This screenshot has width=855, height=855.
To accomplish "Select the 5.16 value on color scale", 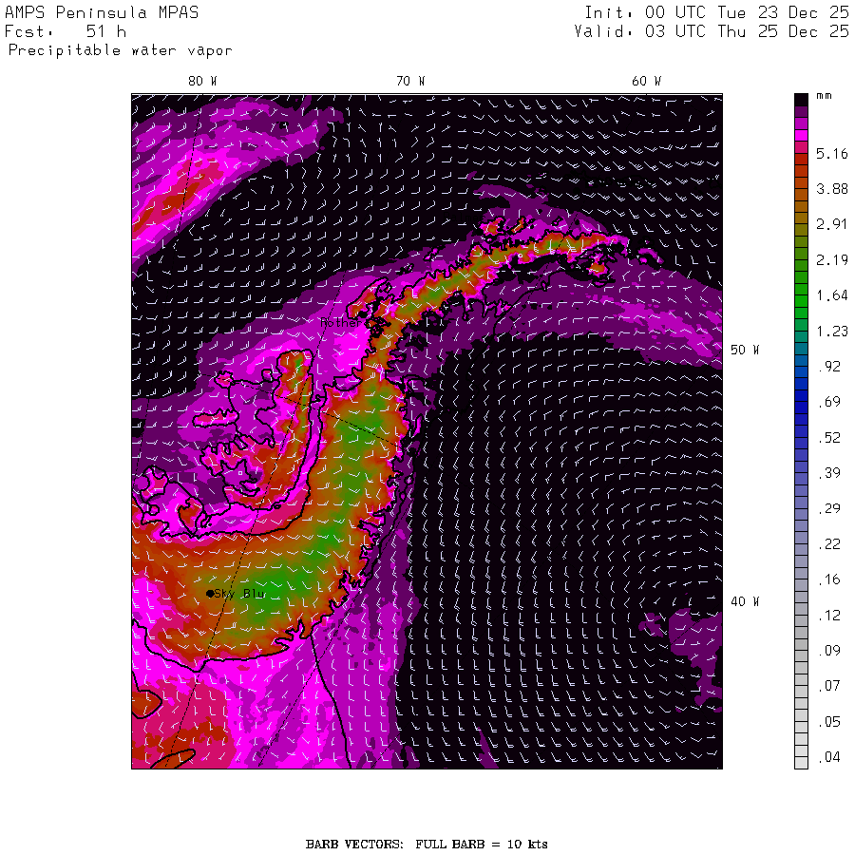I will click(831, 153).
